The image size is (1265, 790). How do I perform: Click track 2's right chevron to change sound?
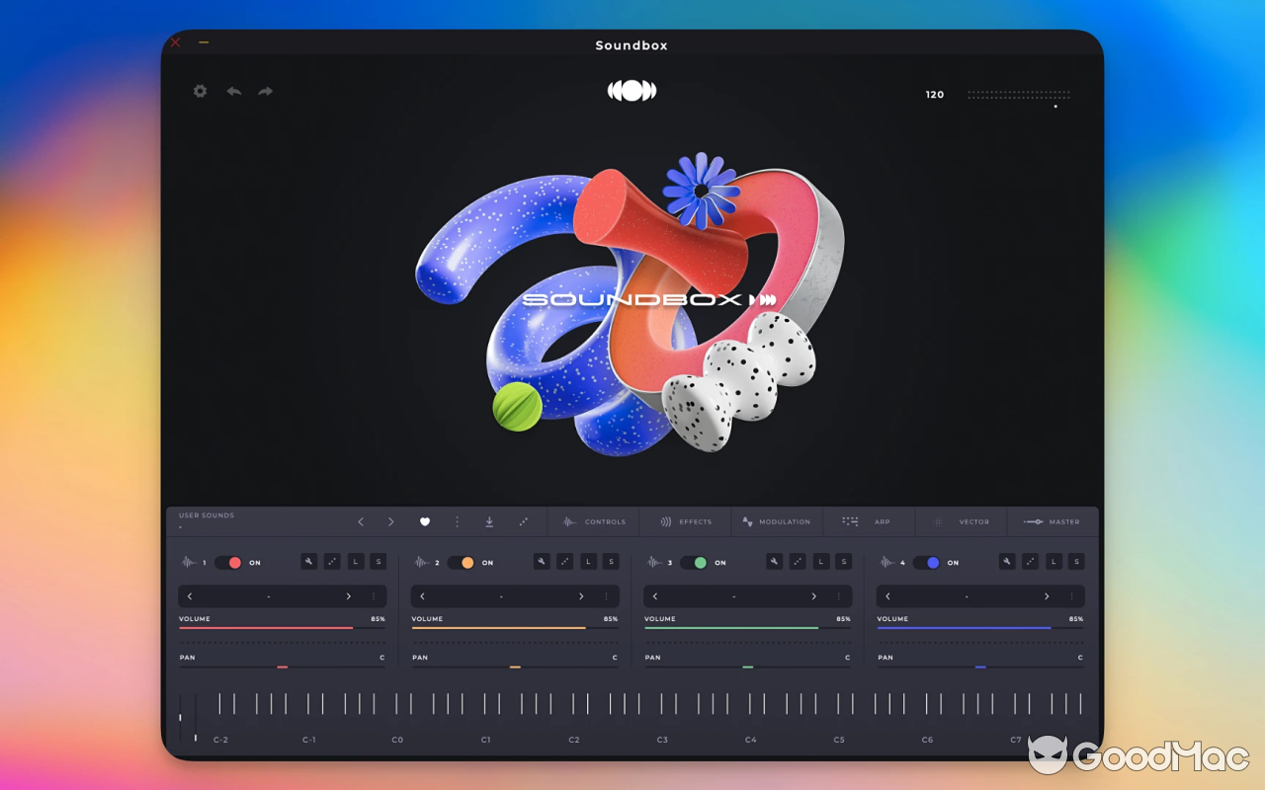point(581,596)
